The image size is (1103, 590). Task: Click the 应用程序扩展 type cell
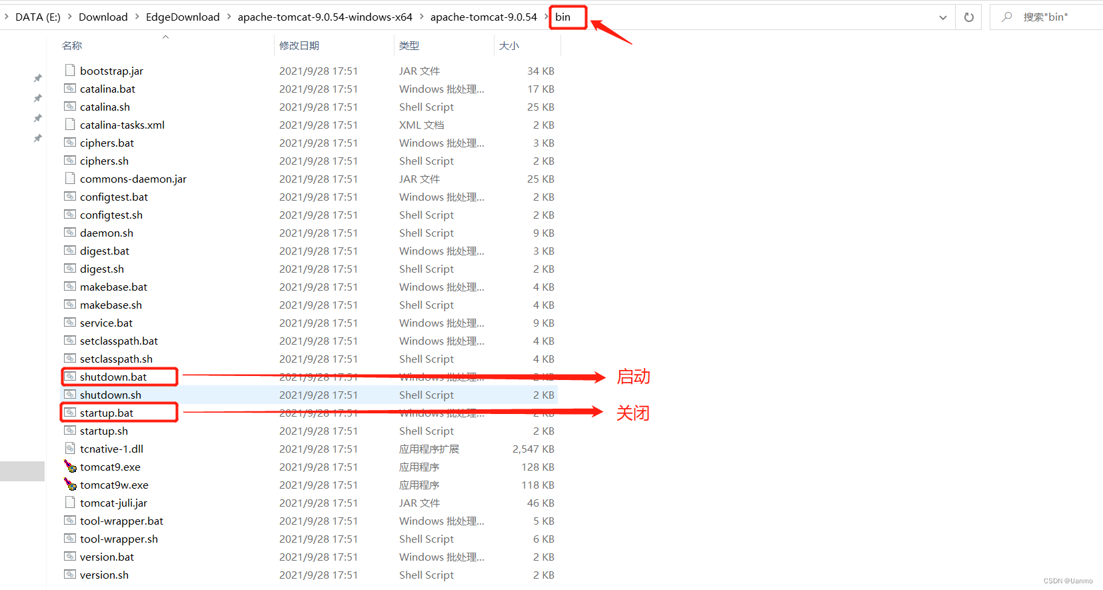point(429,449)
